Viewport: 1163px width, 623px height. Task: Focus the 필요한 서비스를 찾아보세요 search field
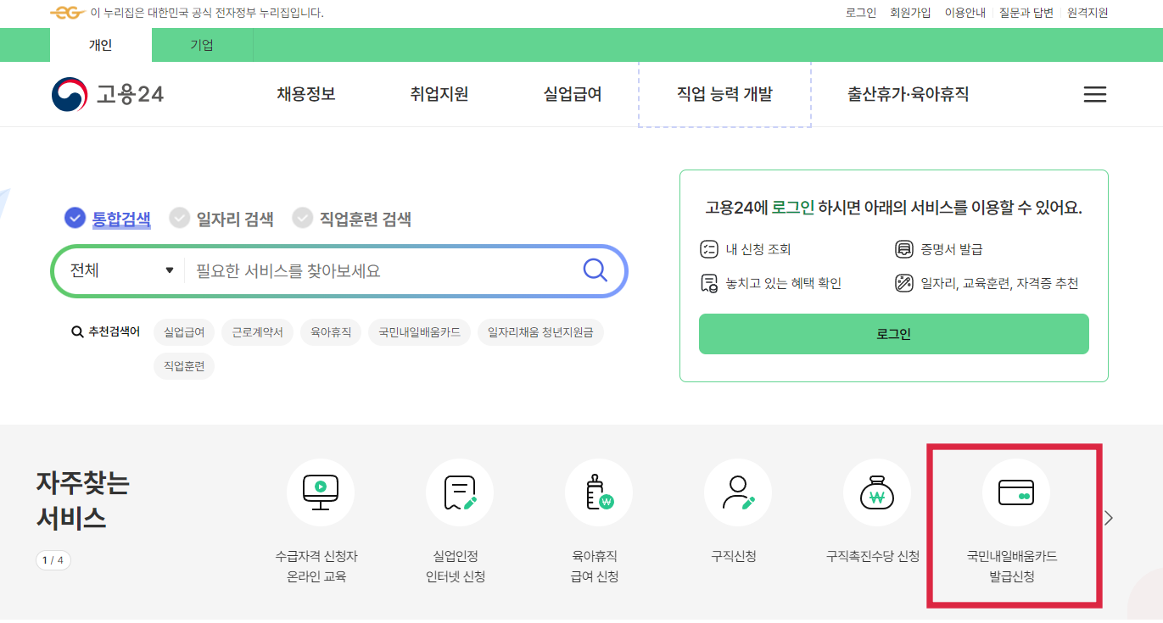pos(382,270)
